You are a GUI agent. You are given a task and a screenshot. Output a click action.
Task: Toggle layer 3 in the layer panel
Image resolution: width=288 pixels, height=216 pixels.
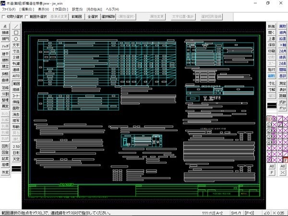pos(269,136)
